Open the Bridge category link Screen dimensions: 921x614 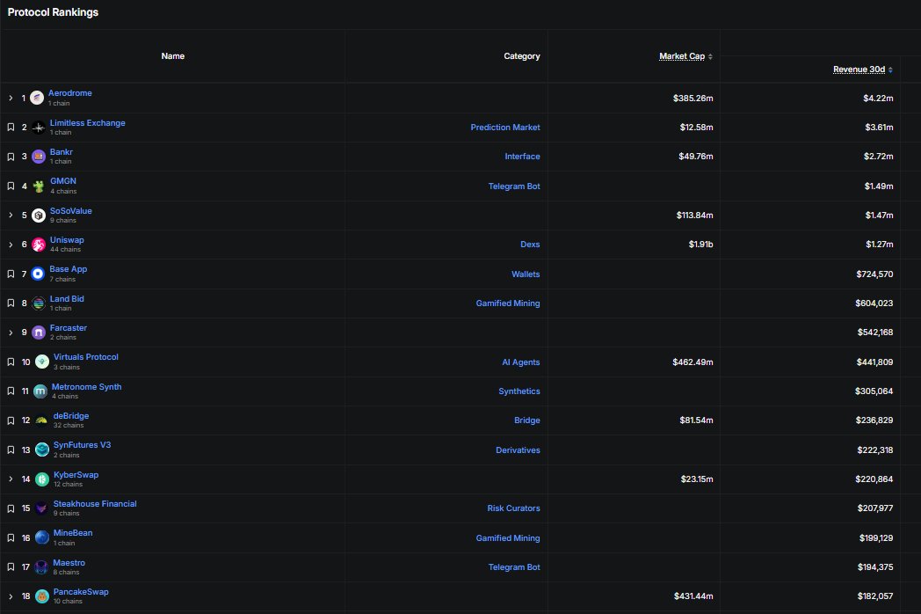click(527, 420)
